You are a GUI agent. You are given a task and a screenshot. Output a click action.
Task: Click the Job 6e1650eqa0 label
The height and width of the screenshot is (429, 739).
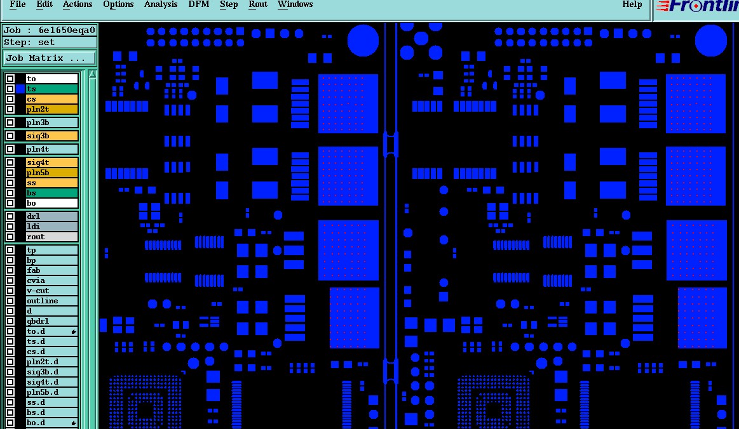click(50, 30)
